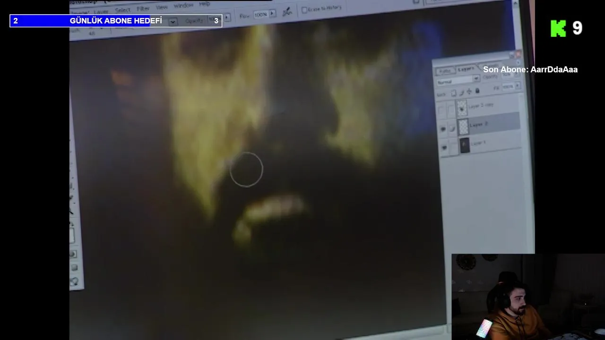Open the Select menu in Photoshop
Screen dimensions: 605x340
pos(122,10)
